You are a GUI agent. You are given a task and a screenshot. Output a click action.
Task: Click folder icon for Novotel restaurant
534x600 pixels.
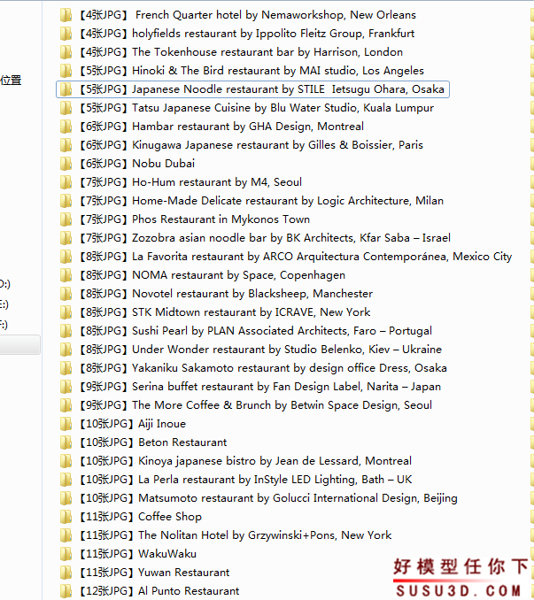coord(66,294)
